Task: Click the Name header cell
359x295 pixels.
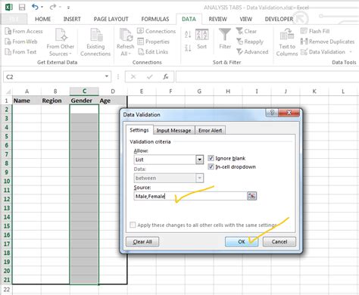Action: coord(27,101)
